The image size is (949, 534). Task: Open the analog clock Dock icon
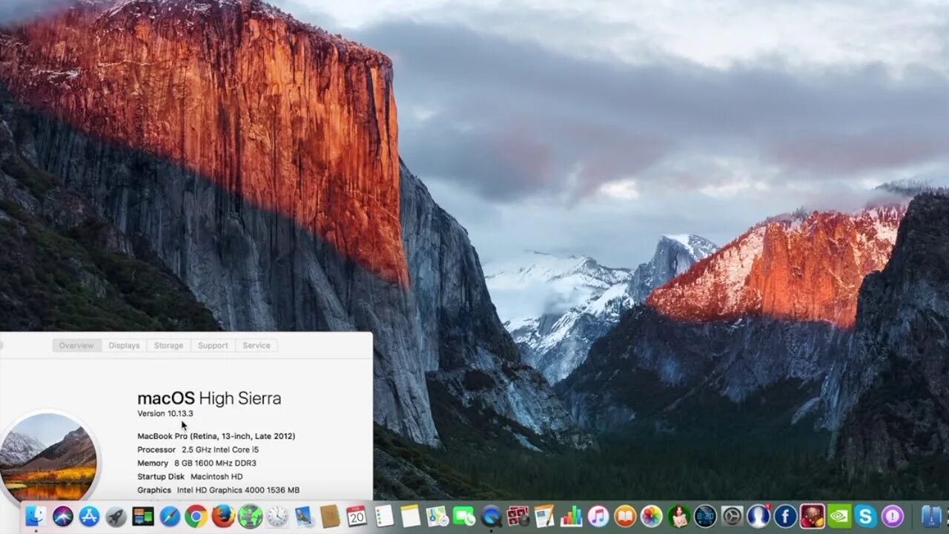pyautogui.click(x=277, y=515)
